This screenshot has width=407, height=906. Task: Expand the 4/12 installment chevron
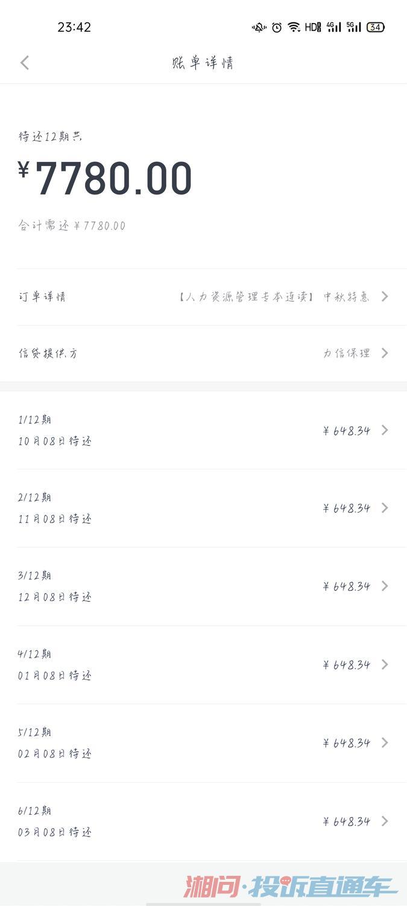click(x=385, y=664)
